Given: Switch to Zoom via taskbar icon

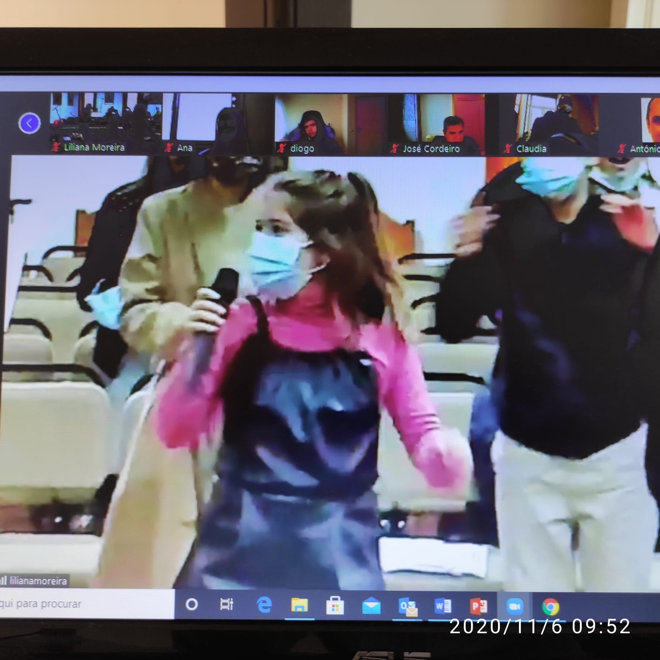Looking at the screenshot, I should [x=514, y=606].
